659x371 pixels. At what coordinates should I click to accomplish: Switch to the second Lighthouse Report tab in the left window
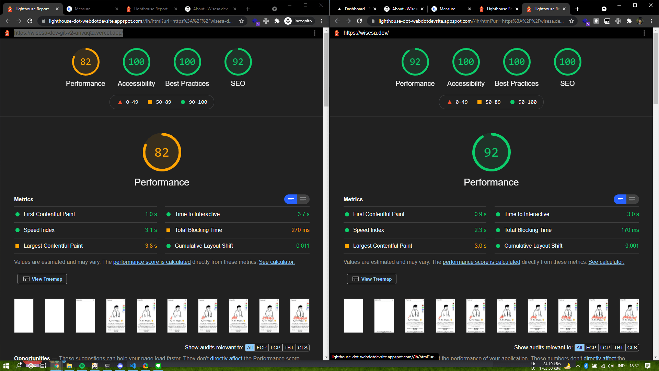click(x=151, y=9)
